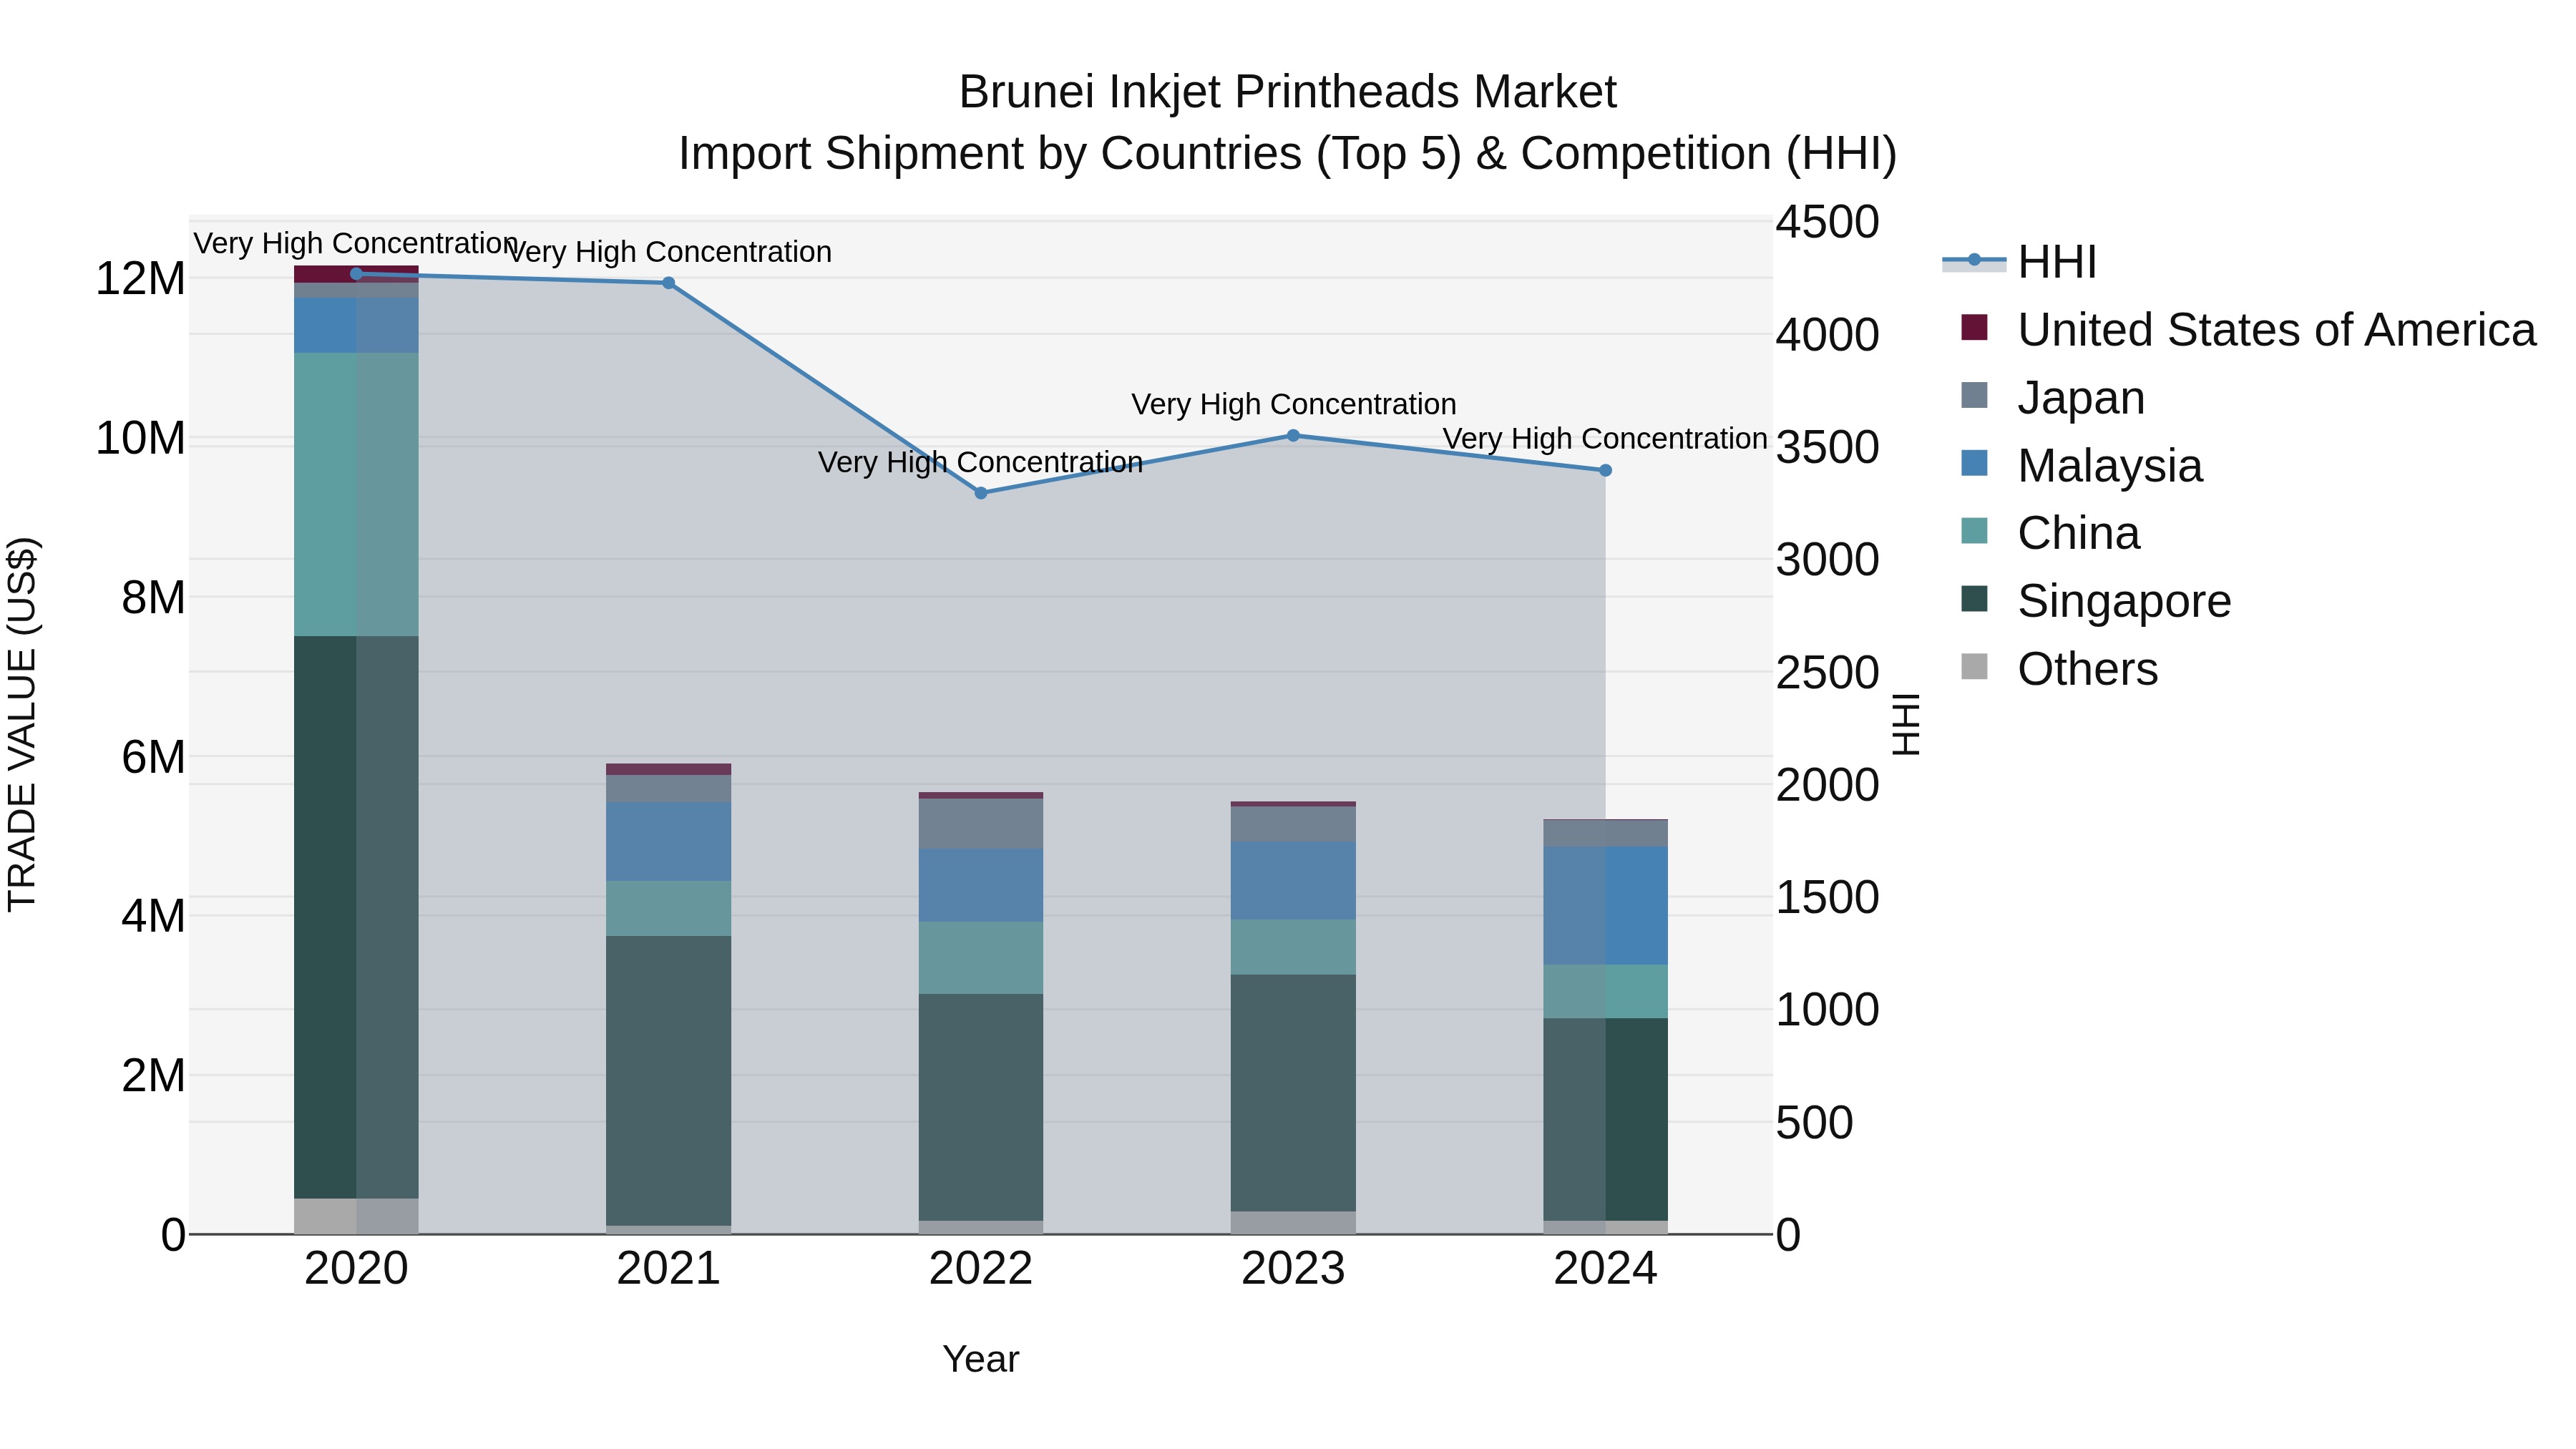Click the 12M trade value tick label
Image resolution: width=2576 pixels, height=1449 pixels.
(x=140, y=279)
